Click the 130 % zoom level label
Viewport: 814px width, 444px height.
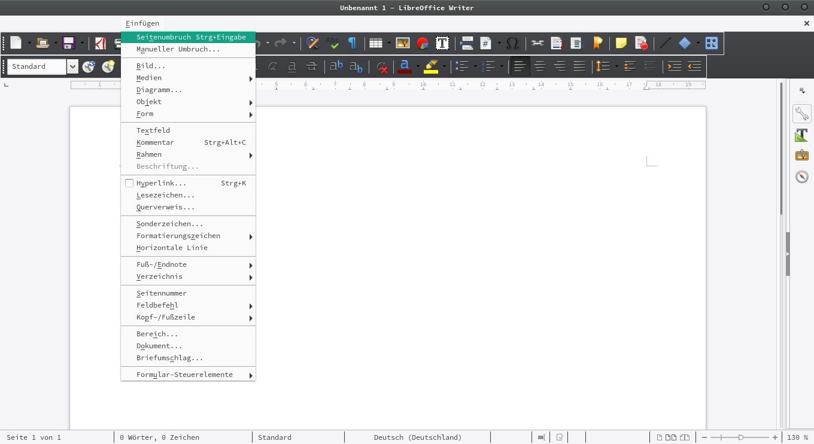tap(793, 437)
